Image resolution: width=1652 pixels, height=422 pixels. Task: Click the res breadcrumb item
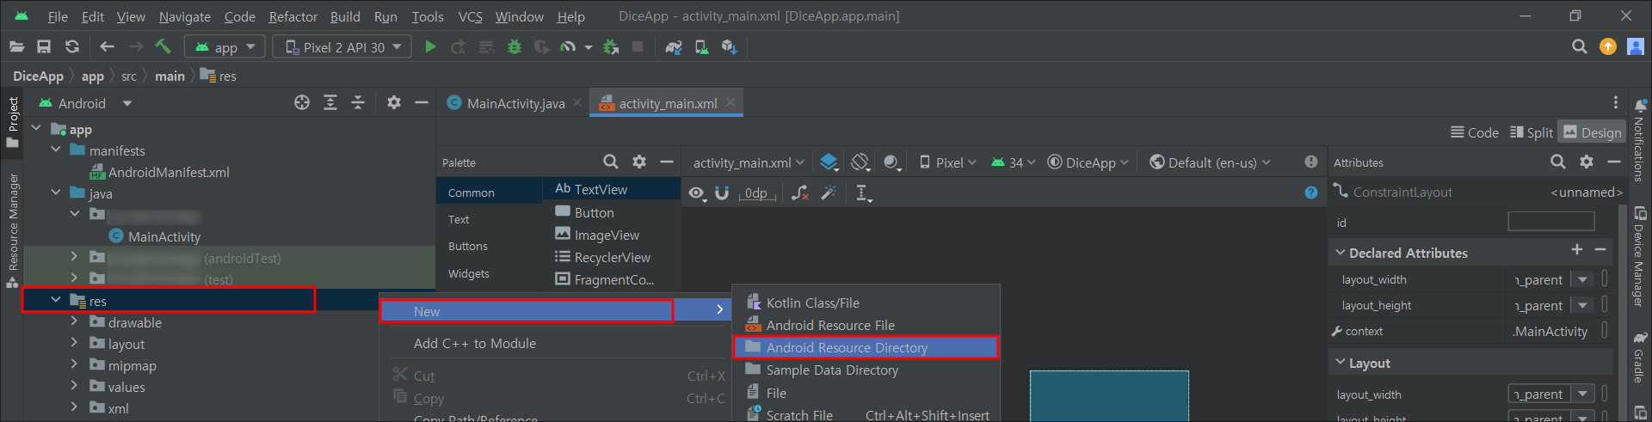(x=219, y=76)
